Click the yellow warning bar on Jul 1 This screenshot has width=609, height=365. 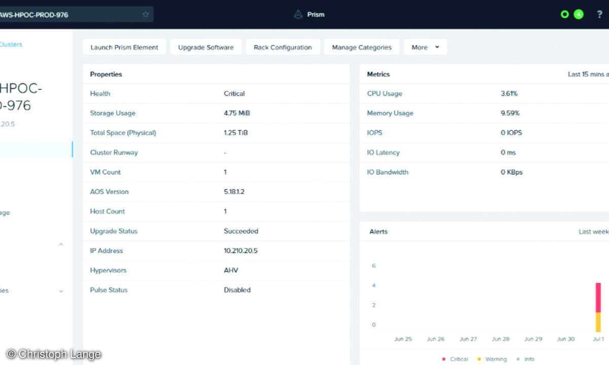tap(598, 322)
